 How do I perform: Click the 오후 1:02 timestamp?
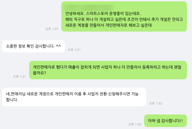156,104
